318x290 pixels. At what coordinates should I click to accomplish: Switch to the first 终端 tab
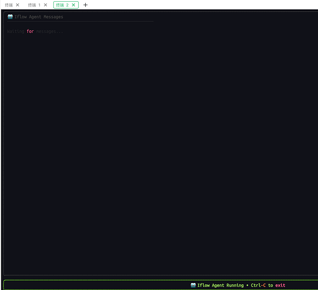[x=9, y=5]
